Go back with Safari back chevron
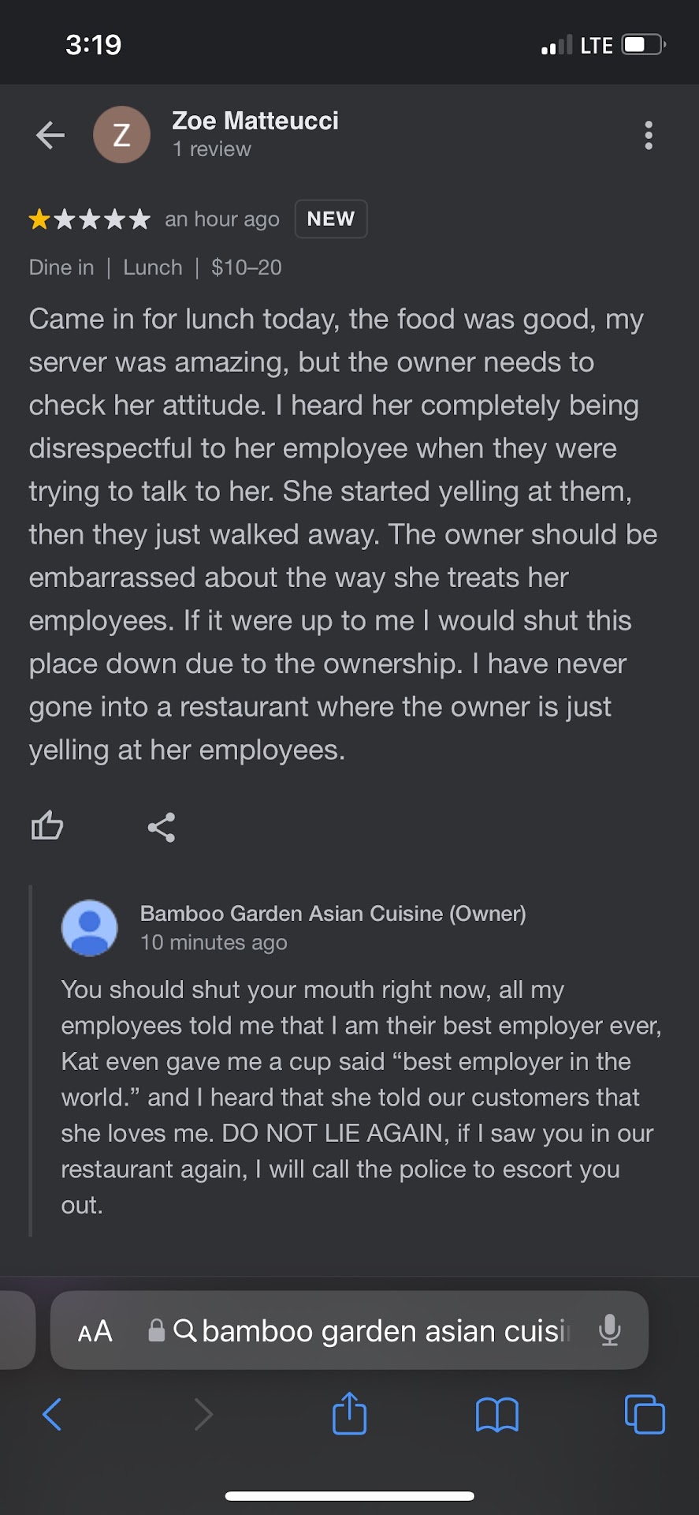The width and height of the screenshot is (699, 1515). coord(52,1414)
